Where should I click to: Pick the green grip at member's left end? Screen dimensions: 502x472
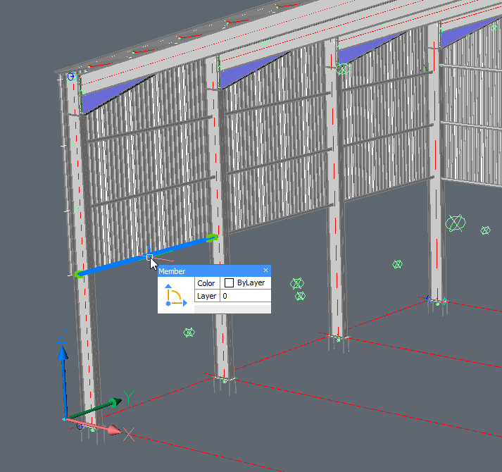[x=79, y=274]
